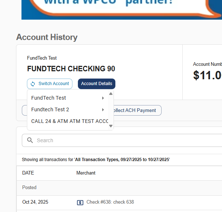Click the magnifier icon in the search bar

[x=30, y=140]
